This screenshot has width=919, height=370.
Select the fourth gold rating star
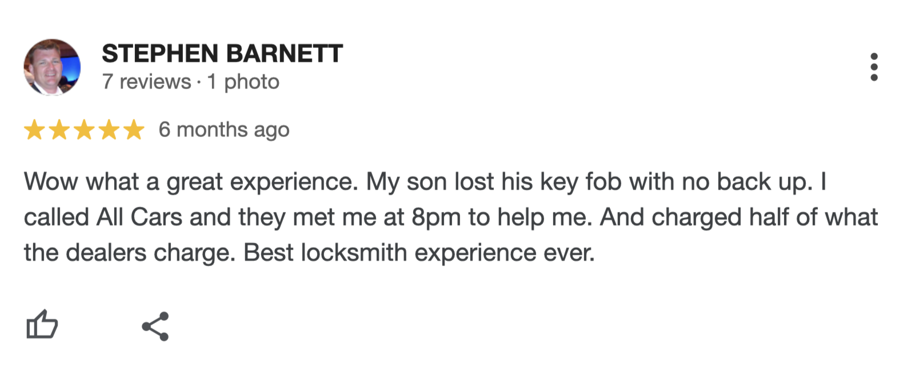click(x=109, y=130)
